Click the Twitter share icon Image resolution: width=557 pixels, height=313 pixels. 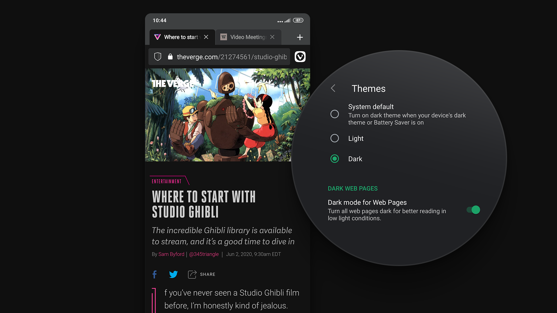pyautogui.click(x=173, y=274)
